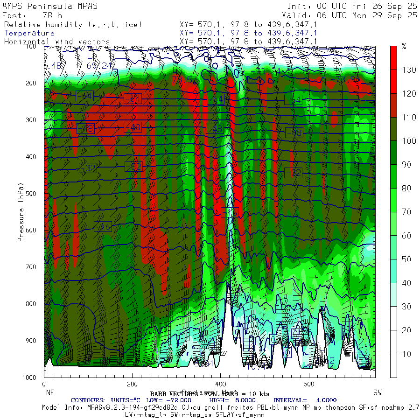Click the 400 distance axis tick label
This screenshot has width=420, height=420.
pyautogui.click(x=220, y=384)
